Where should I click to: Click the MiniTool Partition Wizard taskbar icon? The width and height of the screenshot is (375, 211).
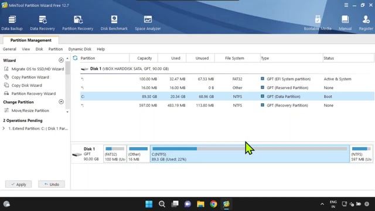(227, 204)
